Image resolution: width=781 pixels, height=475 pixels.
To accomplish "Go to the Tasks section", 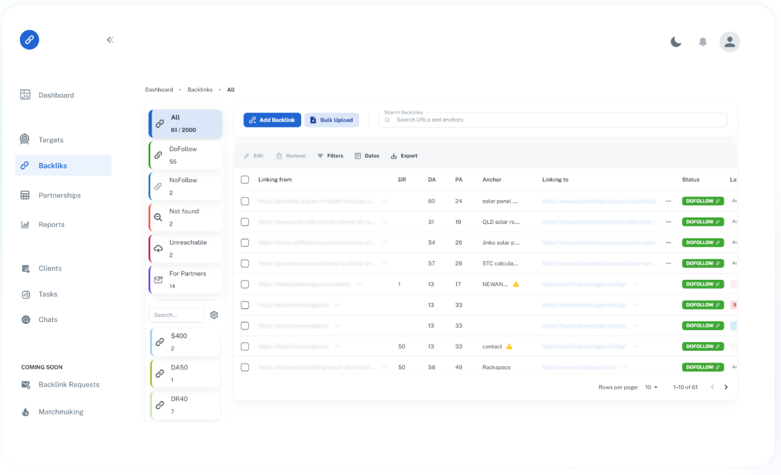I will [48, 293].
